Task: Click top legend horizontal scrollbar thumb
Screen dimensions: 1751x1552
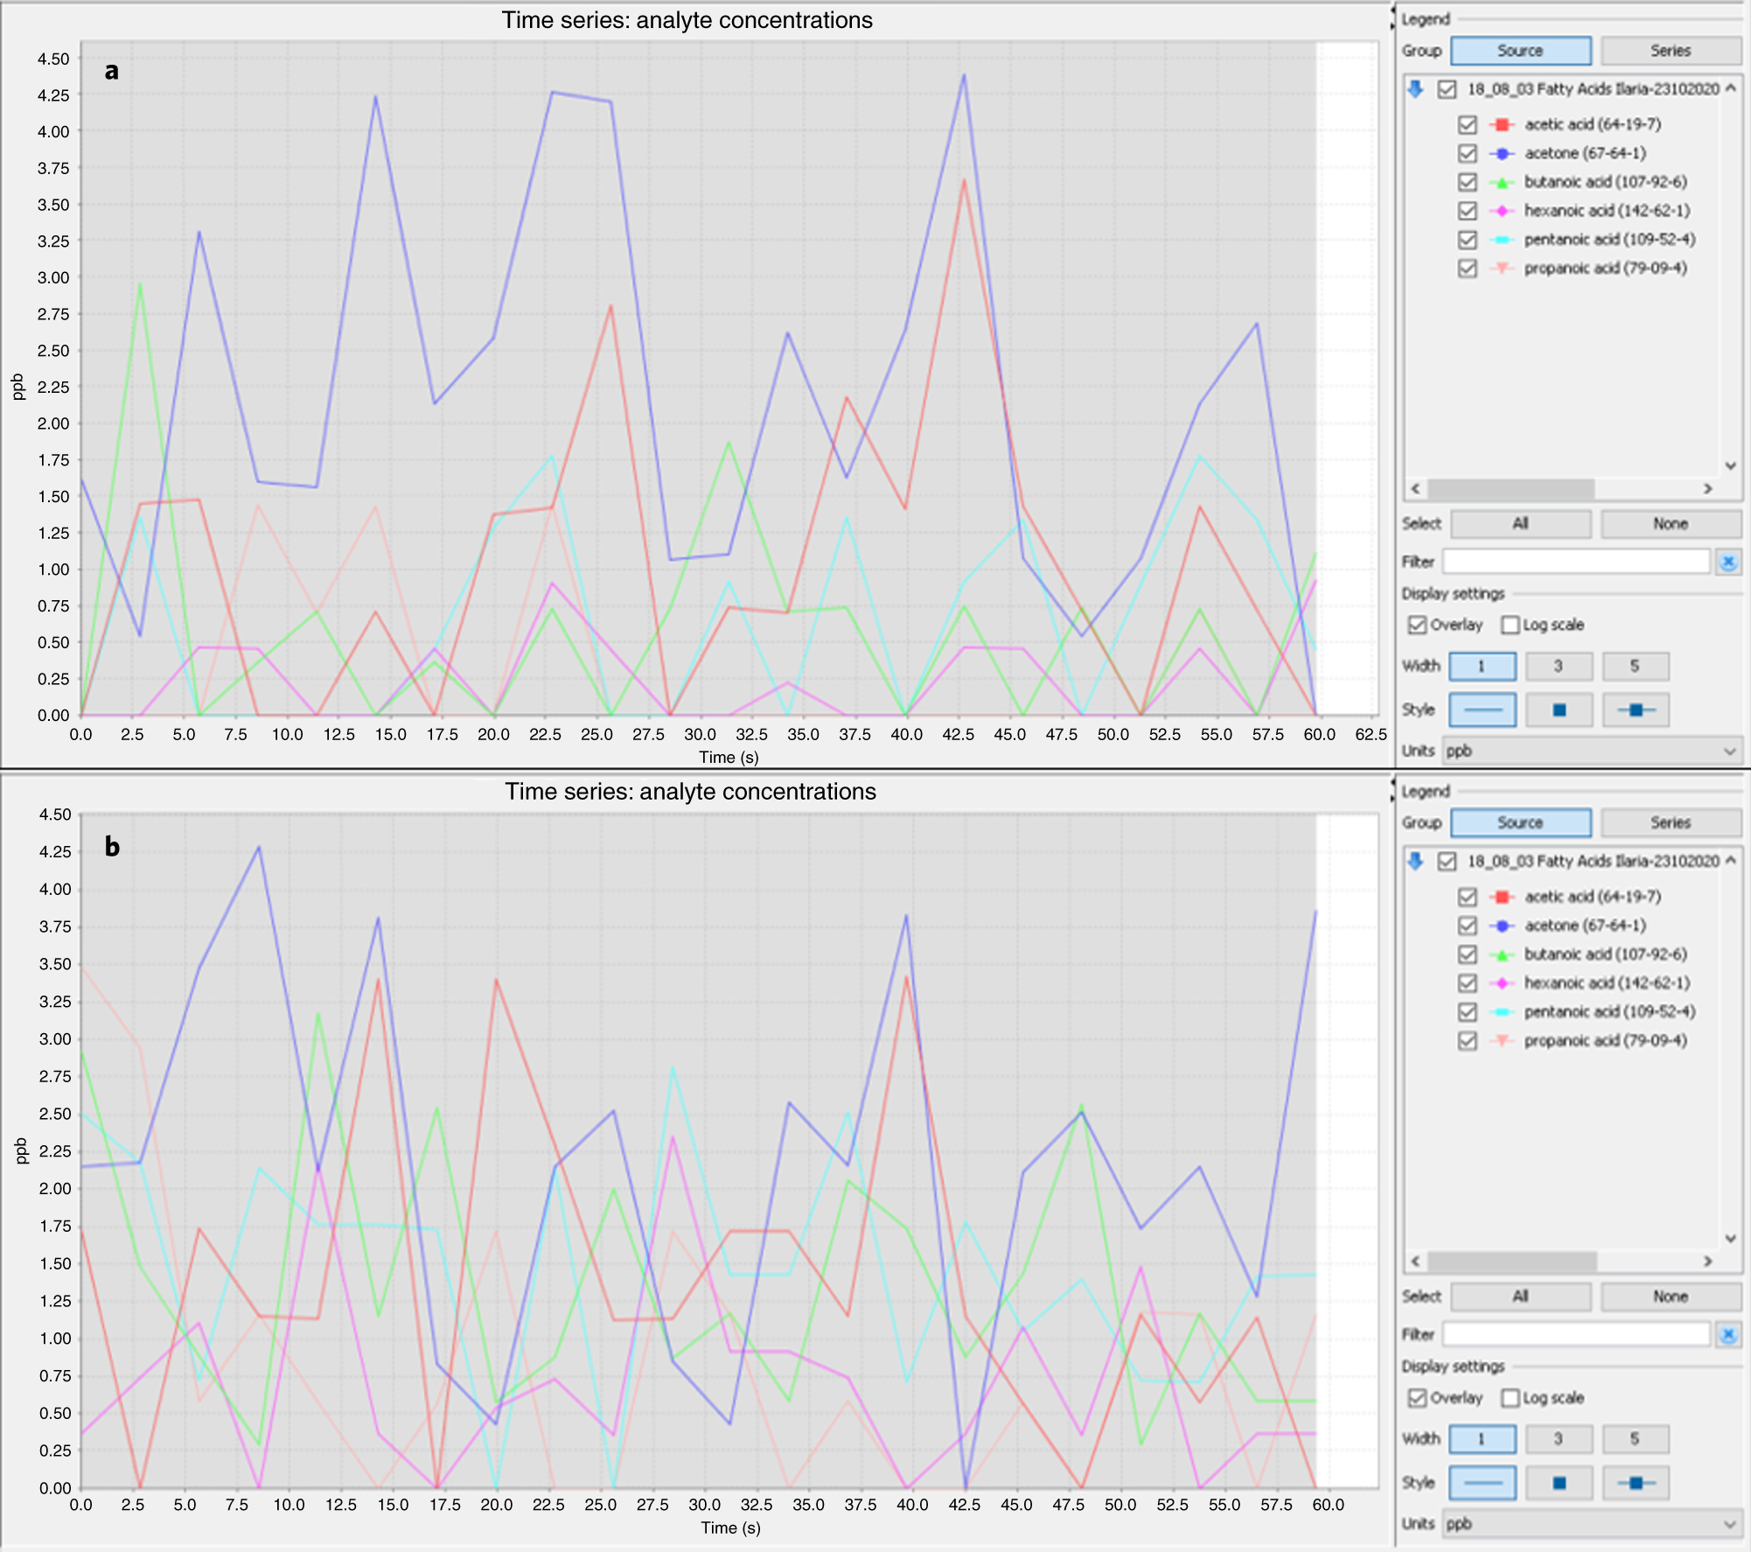Action: pyautogui.click(x=1510, y=488)
